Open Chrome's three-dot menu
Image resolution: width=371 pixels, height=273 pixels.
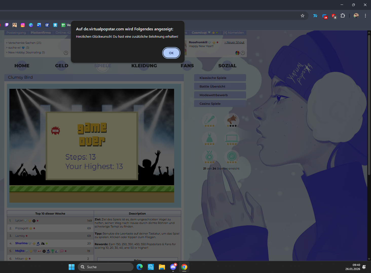[x=365, y=16]
